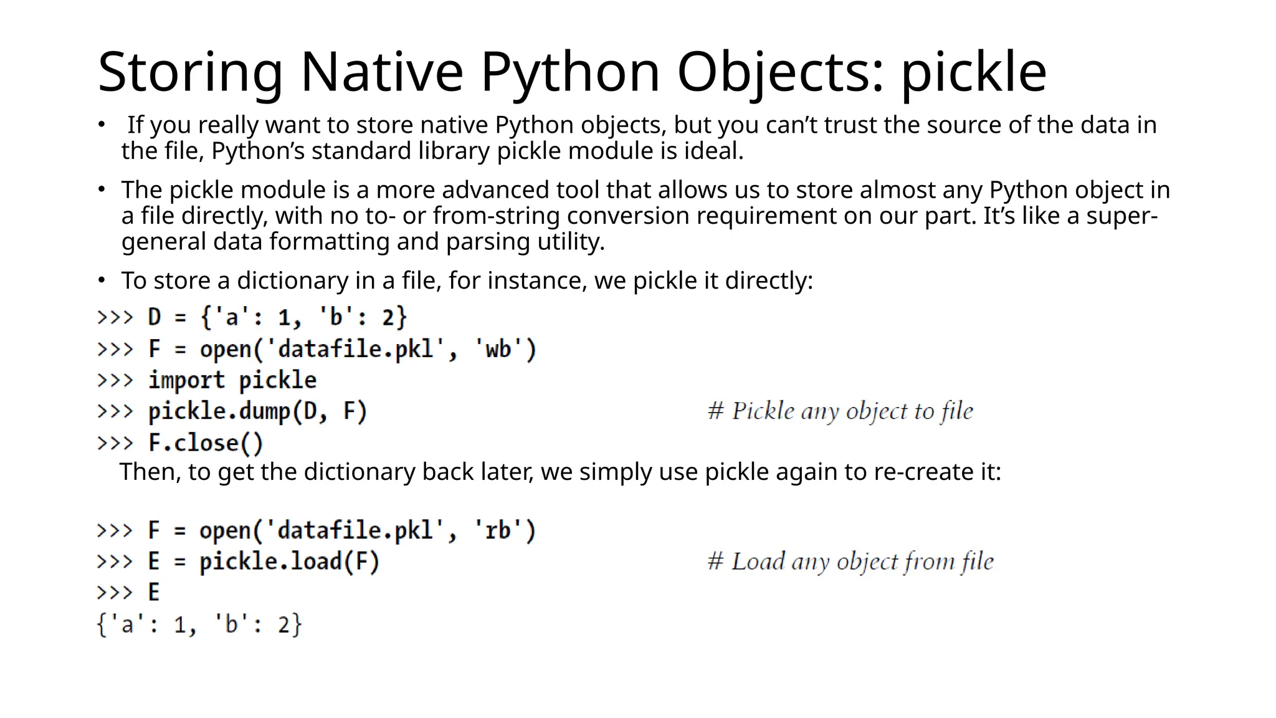Click the sentence 'Then, to get the dictionary back later'
Screen dimensions: 1276x718
560,472
